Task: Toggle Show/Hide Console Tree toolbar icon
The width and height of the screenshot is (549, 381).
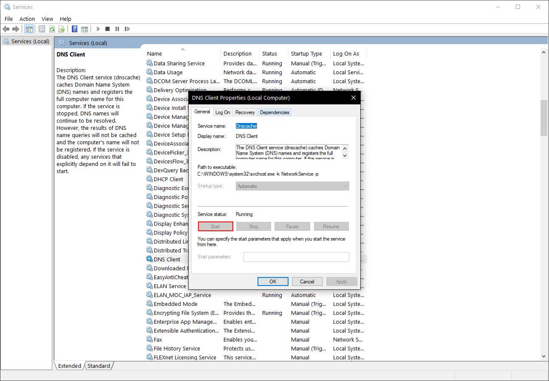Action: [x=29, y=29]
